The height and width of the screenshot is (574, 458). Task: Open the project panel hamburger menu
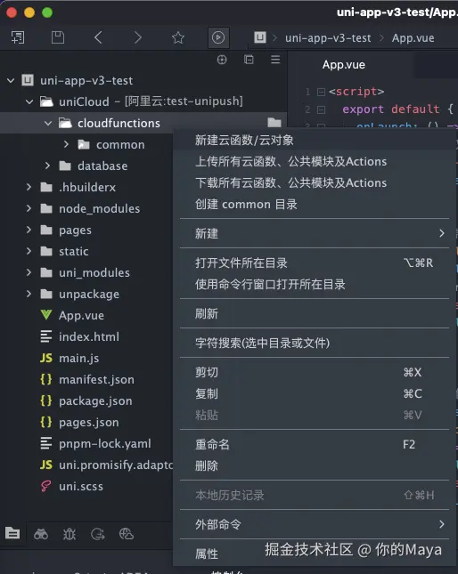pos(275,60)
